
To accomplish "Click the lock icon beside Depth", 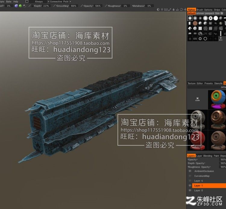I will pos(32,6).
